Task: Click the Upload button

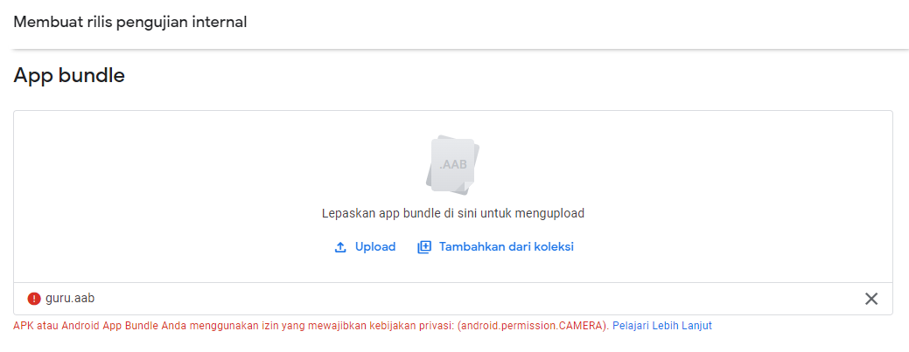Action: coord(365,247)
